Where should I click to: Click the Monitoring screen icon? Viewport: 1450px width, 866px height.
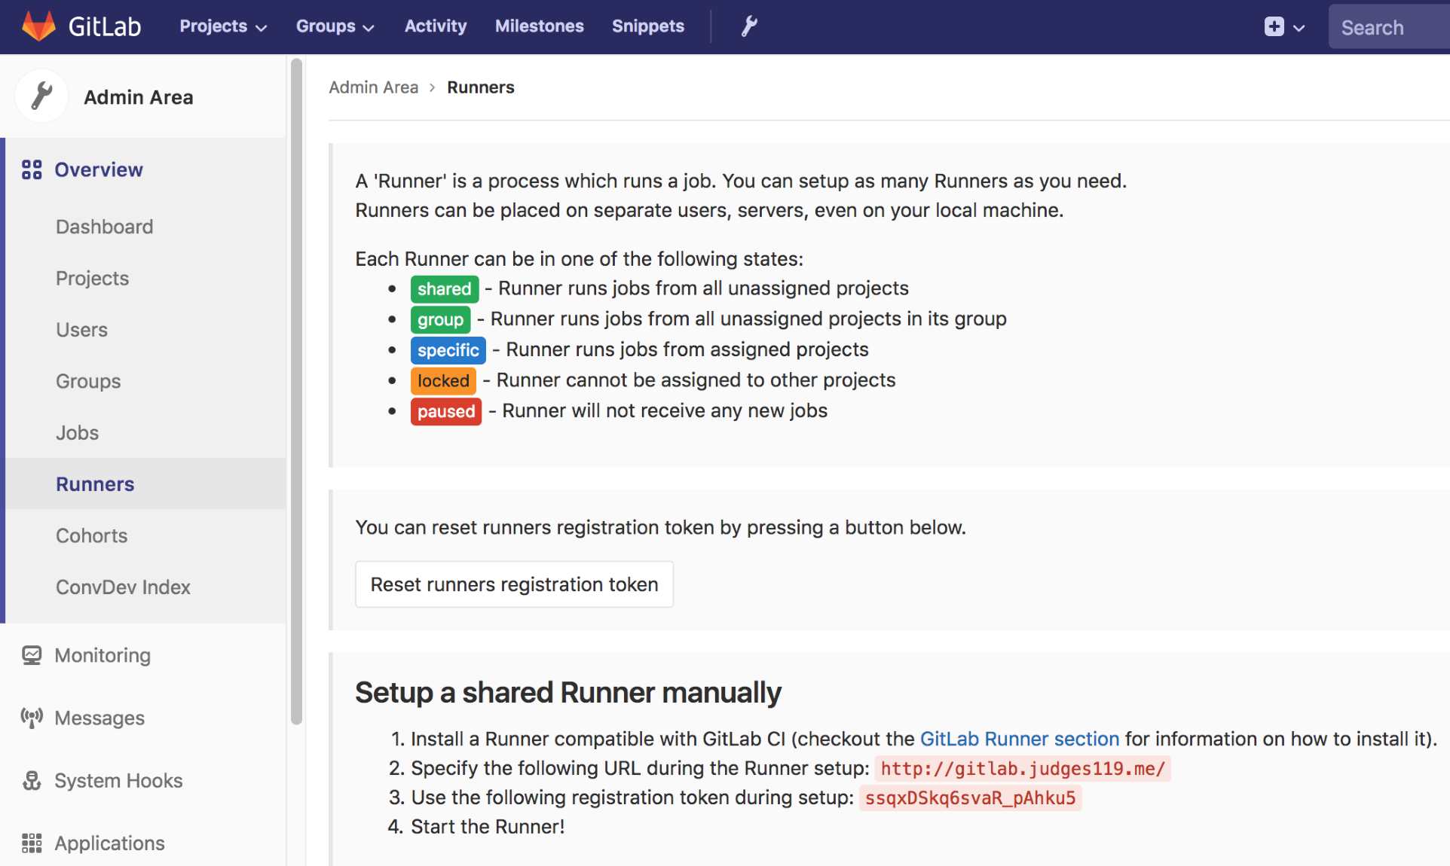point(32,655)
